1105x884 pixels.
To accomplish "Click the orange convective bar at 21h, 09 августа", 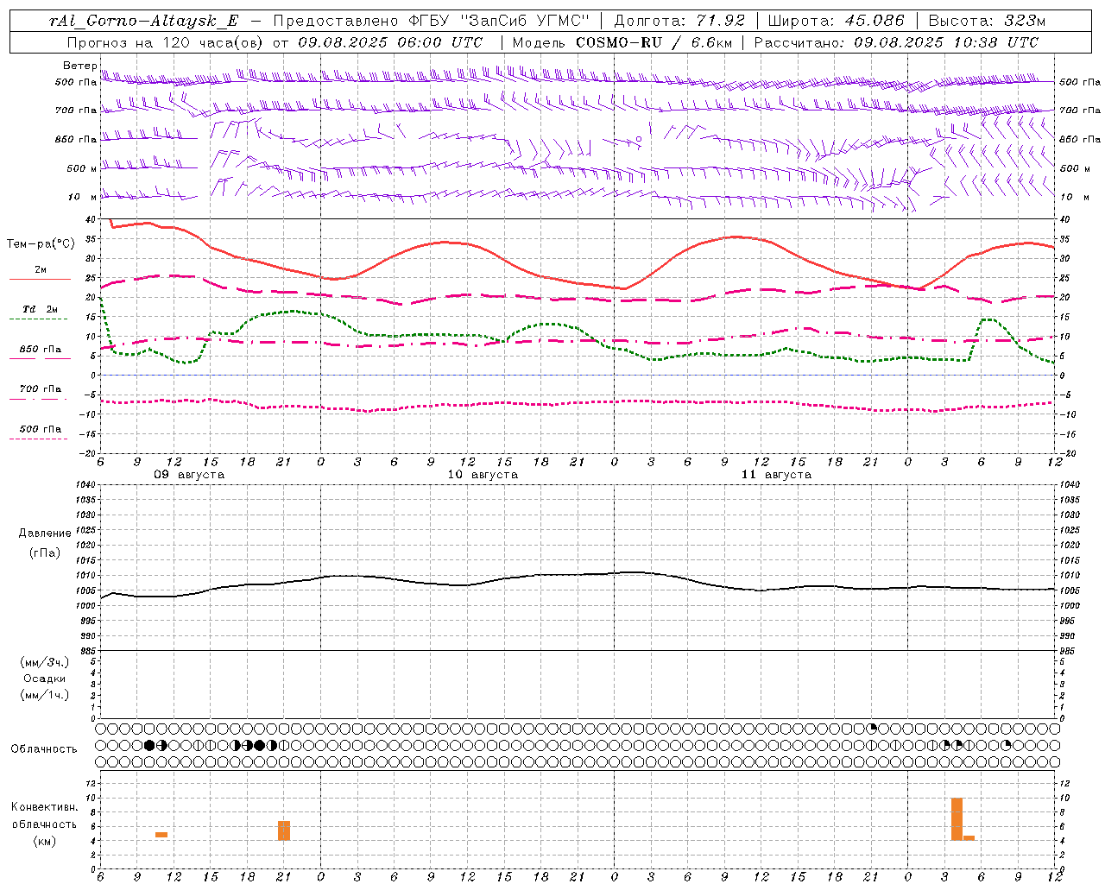I will [284, 830].
